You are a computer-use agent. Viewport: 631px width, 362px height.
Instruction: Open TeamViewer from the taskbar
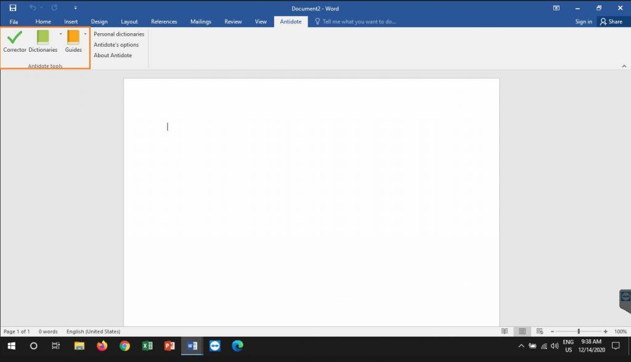click(214, 346)
